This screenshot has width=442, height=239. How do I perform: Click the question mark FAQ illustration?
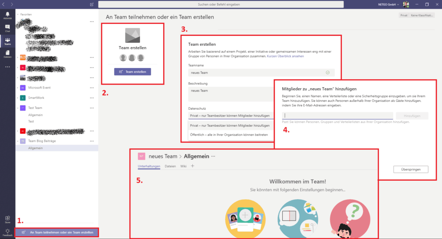click(350, 218)
